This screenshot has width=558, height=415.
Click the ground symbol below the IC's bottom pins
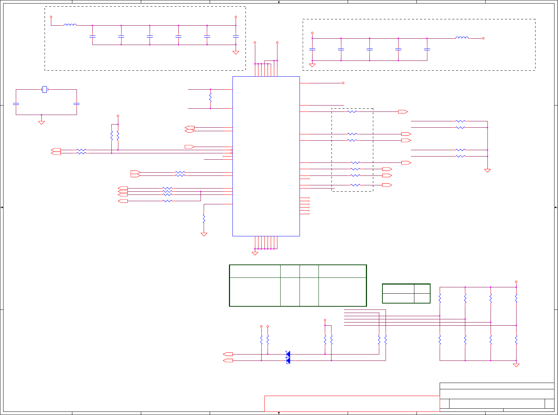click(x=255, y=253)
